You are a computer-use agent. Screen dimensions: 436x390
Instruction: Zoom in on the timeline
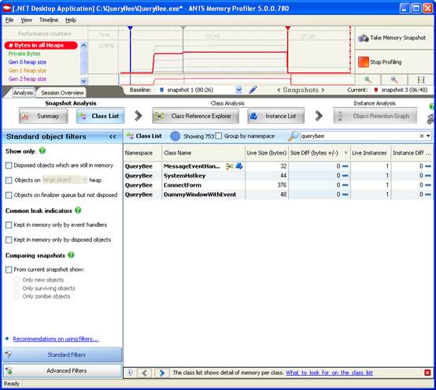point(368,80)
